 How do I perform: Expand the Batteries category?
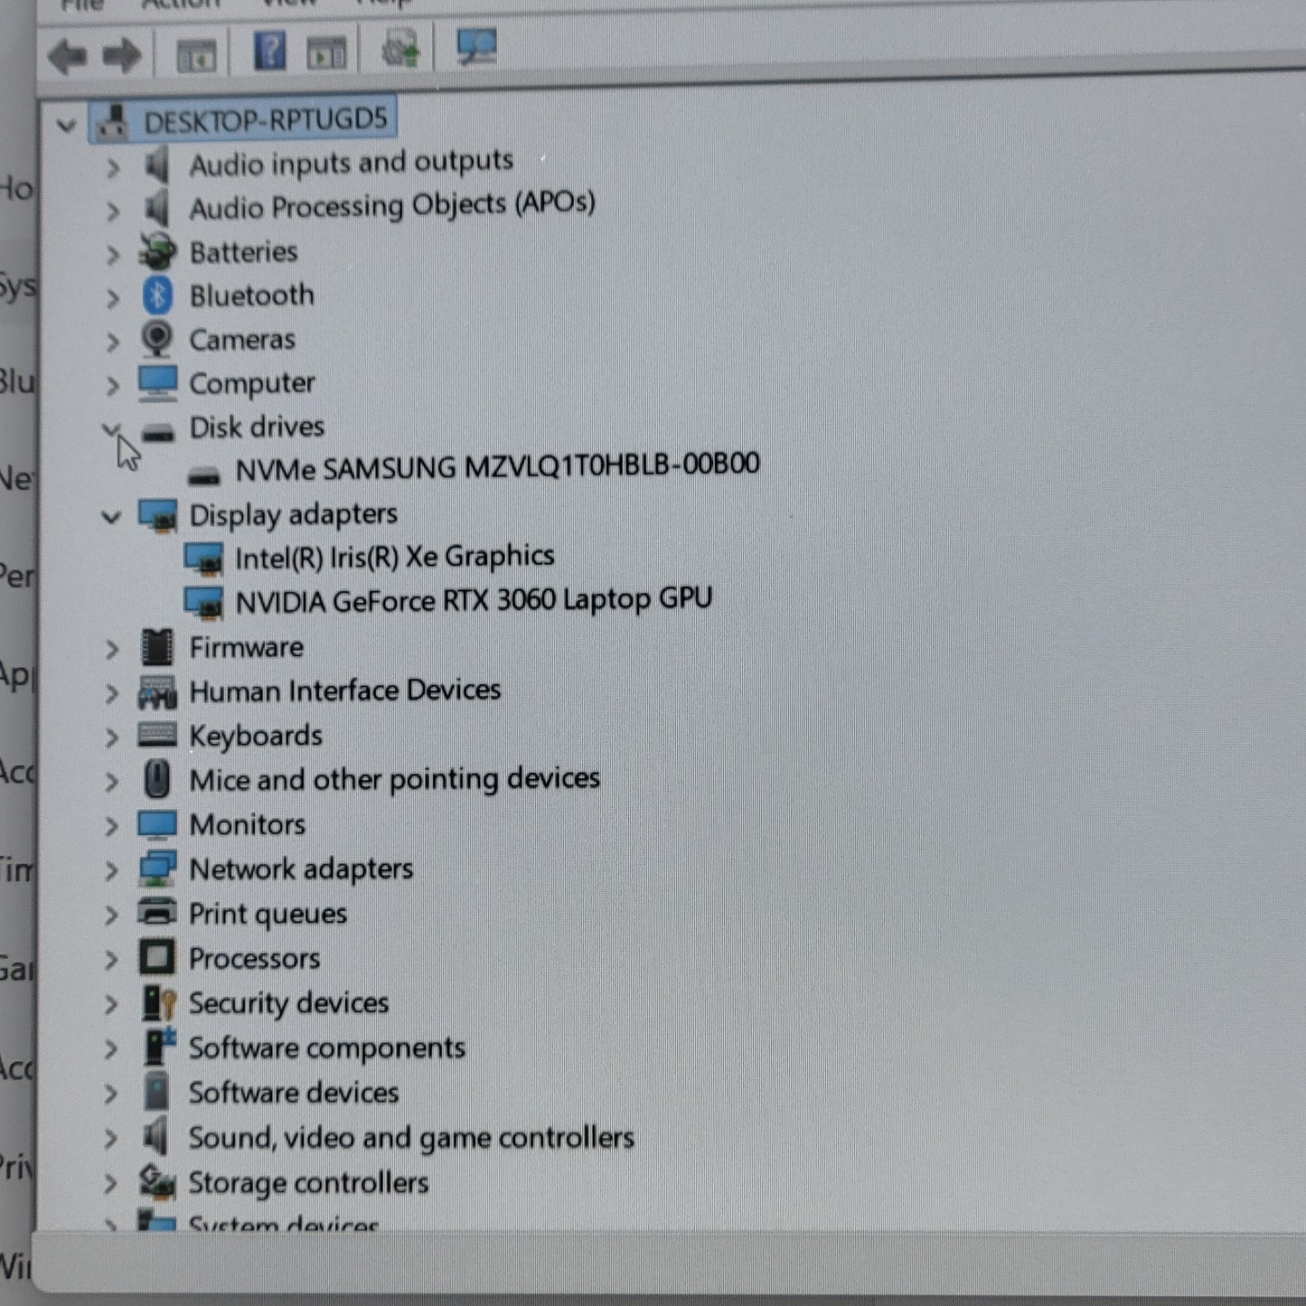pos(112,255)
